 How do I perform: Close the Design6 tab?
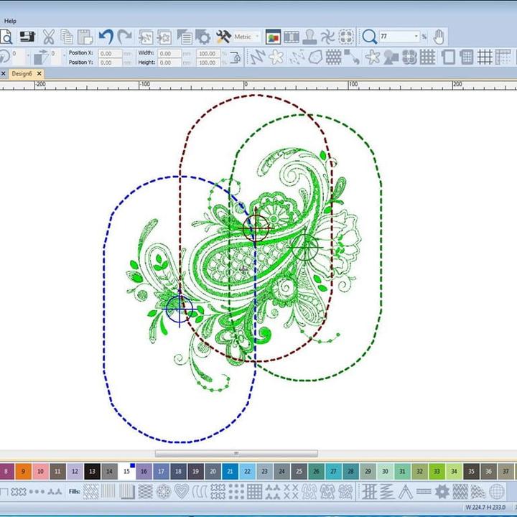39,73
